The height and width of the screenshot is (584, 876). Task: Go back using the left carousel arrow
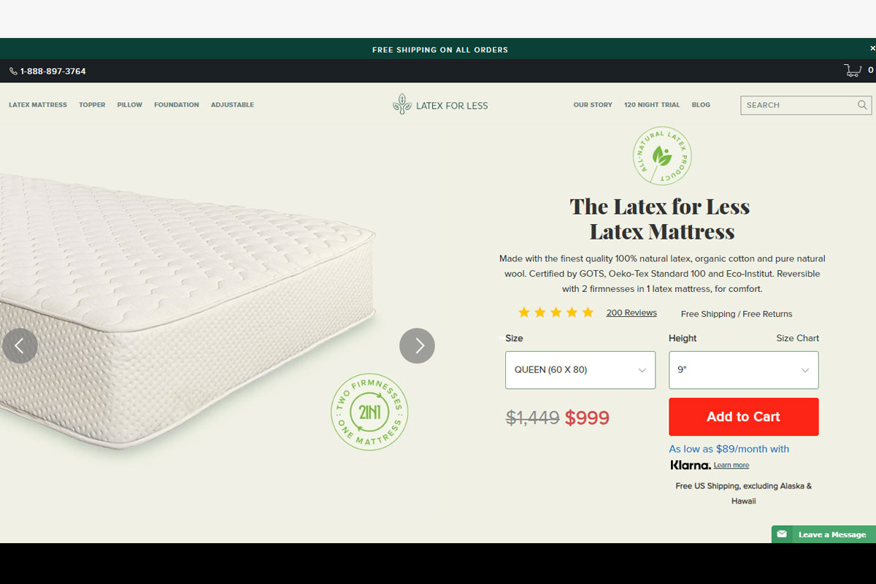(20, 345)
